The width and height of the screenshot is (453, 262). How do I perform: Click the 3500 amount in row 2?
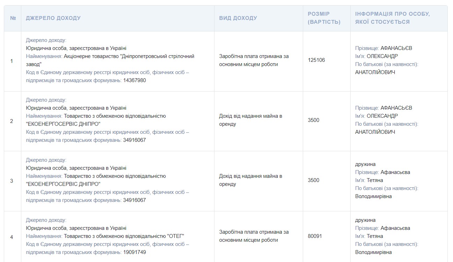pos(313,120)
